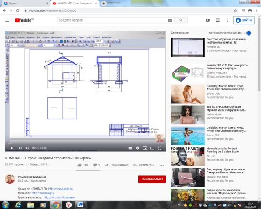Open video player settings gear

point(138,148)
